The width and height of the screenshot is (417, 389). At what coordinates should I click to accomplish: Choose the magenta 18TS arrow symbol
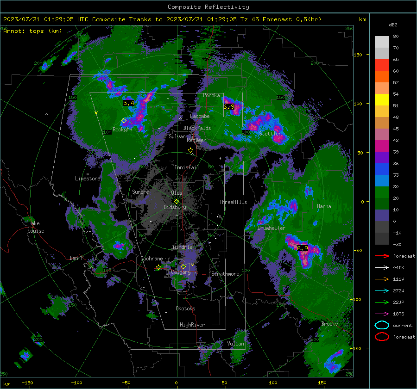click(382, 314)
